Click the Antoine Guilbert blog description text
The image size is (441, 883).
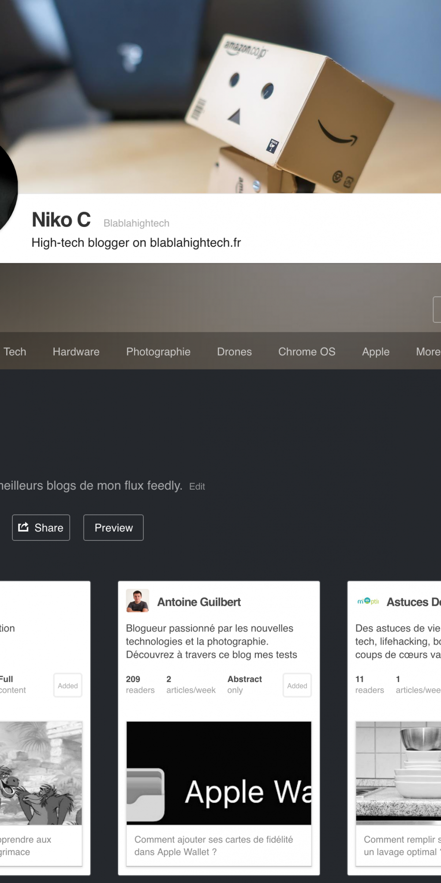point(212,641)
